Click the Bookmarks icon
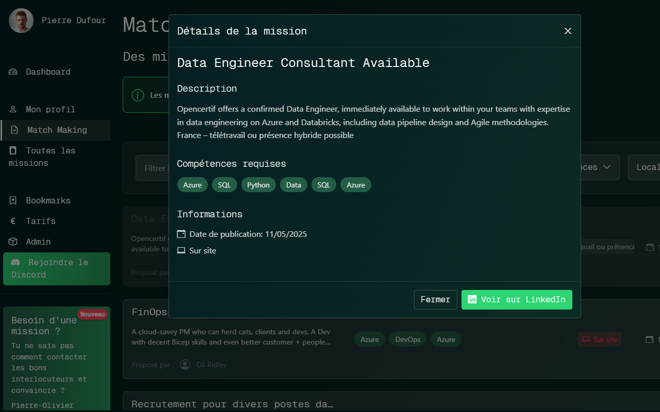 (13, 200)
